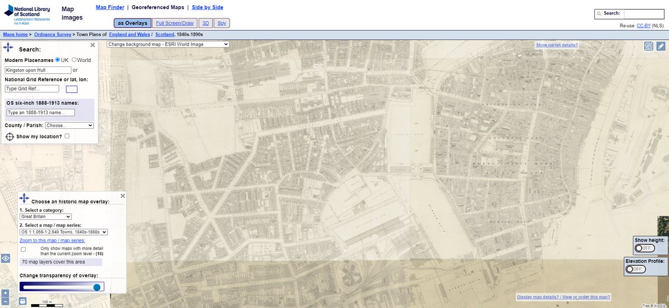
Task: Click Zoom to this map / map series
Action: point(52,240)
